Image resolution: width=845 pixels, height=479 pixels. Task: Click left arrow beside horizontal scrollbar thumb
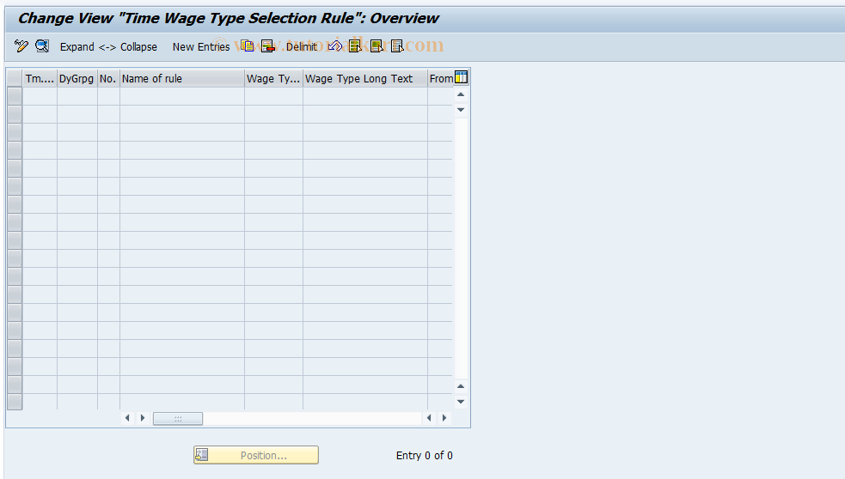(x=127, y=418)
